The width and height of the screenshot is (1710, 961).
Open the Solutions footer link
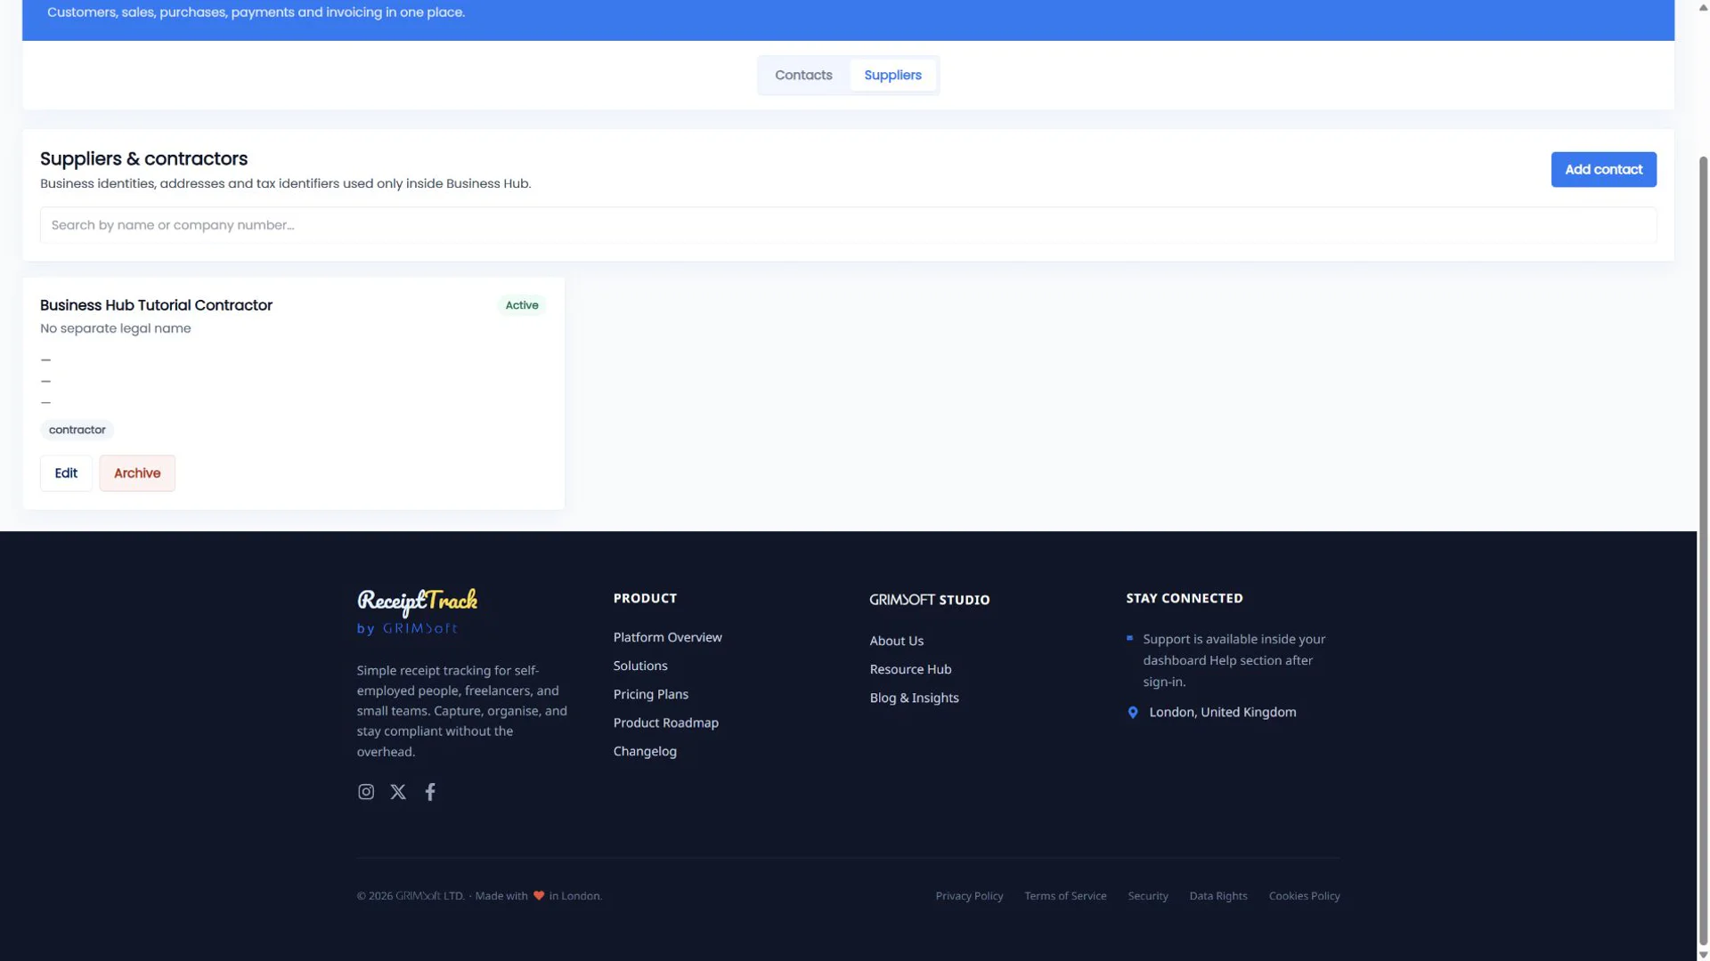coord(640,666)
